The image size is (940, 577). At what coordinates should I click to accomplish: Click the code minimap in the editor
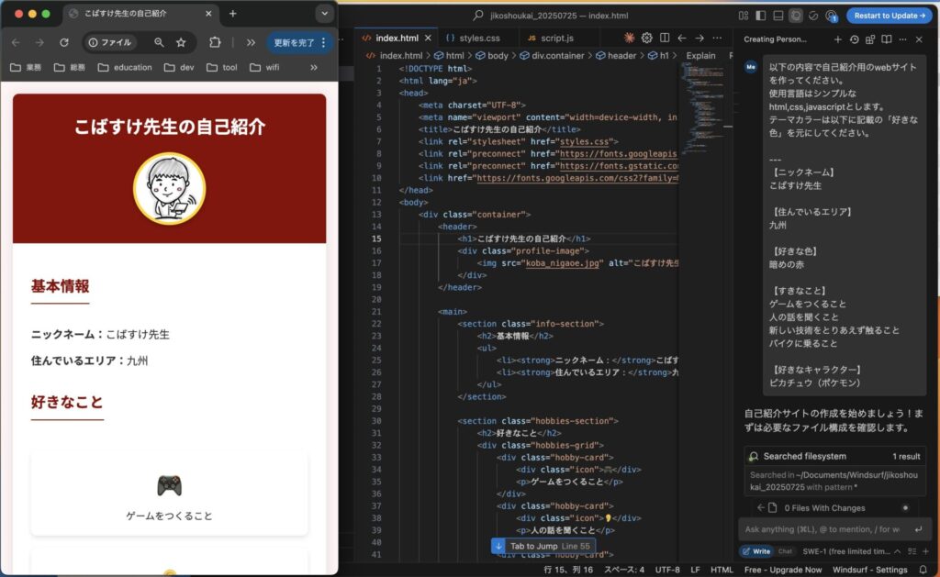click(x=702, y=108)
